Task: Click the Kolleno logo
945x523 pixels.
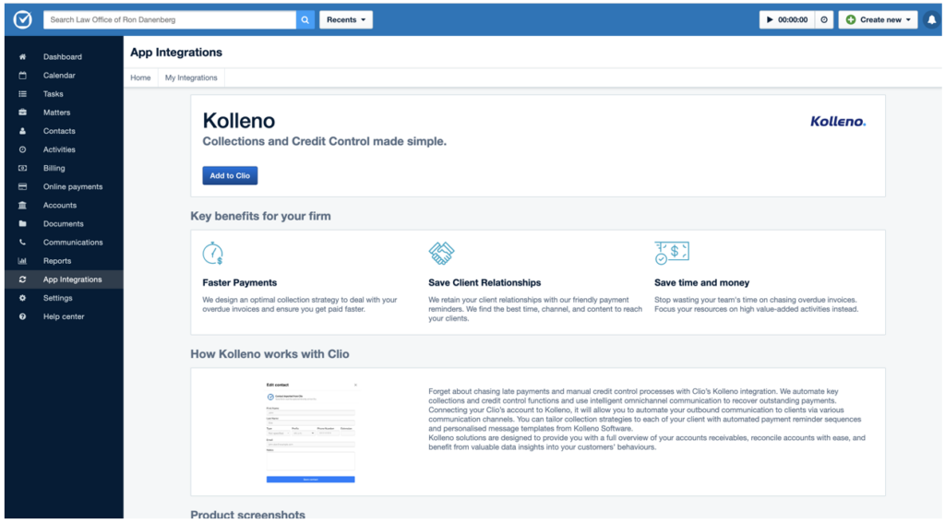Action: pos(838,122)
